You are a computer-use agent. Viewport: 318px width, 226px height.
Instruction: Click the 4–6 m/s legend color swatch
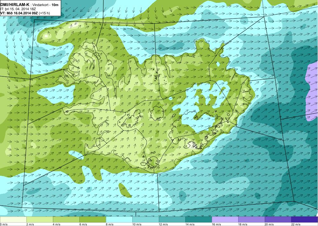tap(66, 220)
